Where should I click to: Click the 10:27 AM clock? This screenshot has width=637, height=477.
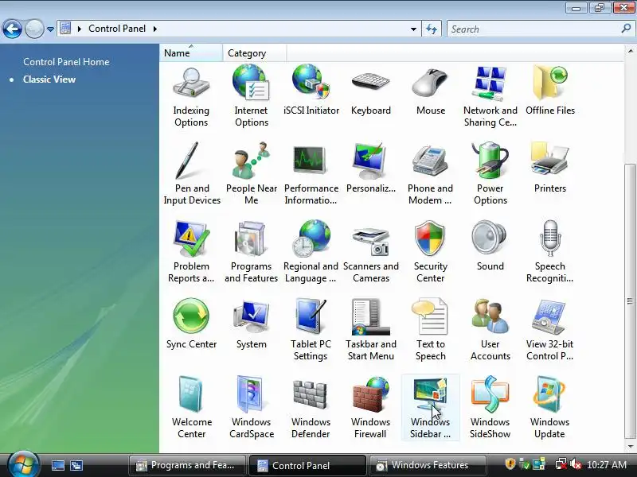607,465
